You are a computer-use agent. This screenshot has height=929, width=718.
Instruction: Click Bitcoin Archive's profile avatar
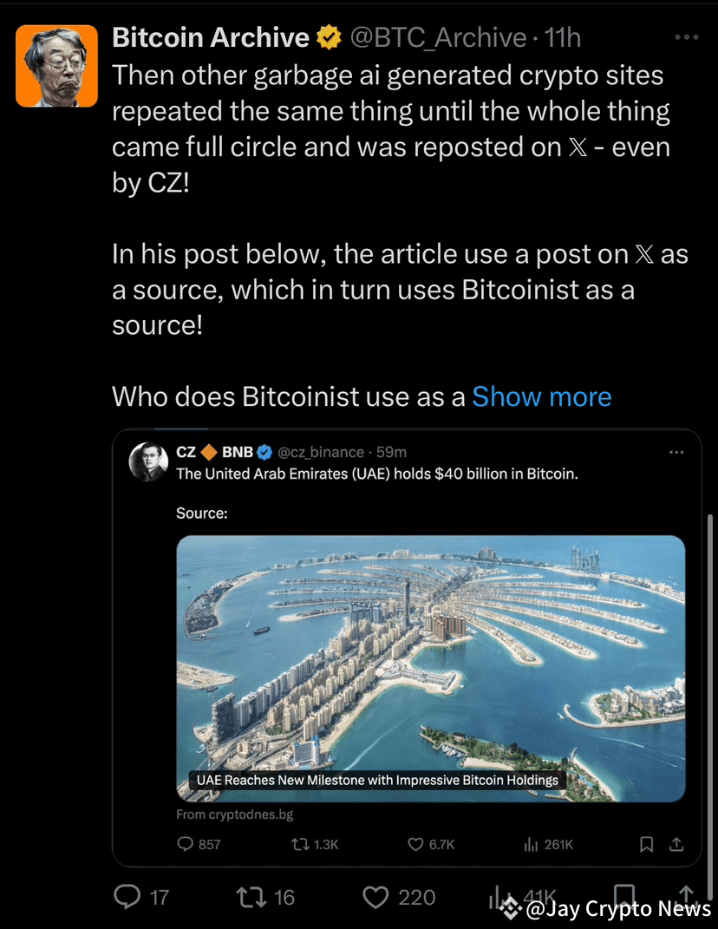pyautogui.click(x=57, y=67)
